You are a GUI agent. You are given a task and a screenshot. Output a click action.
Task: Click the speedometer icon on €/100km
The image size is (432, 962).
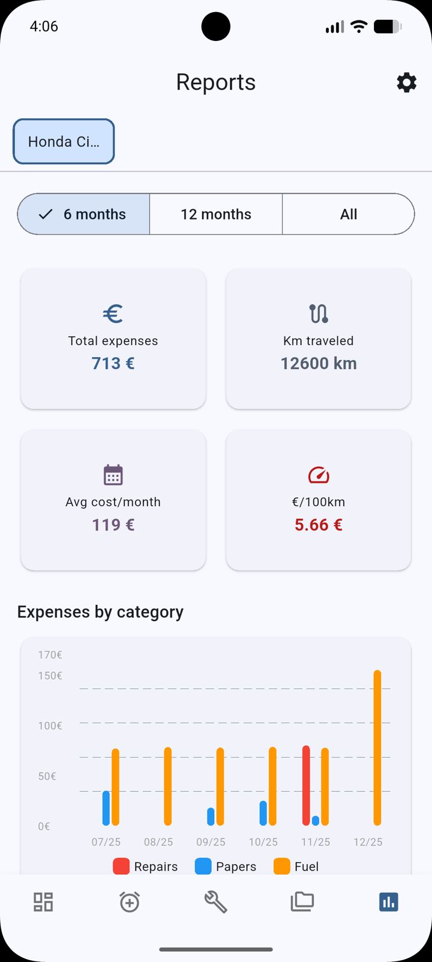(319, 475)
